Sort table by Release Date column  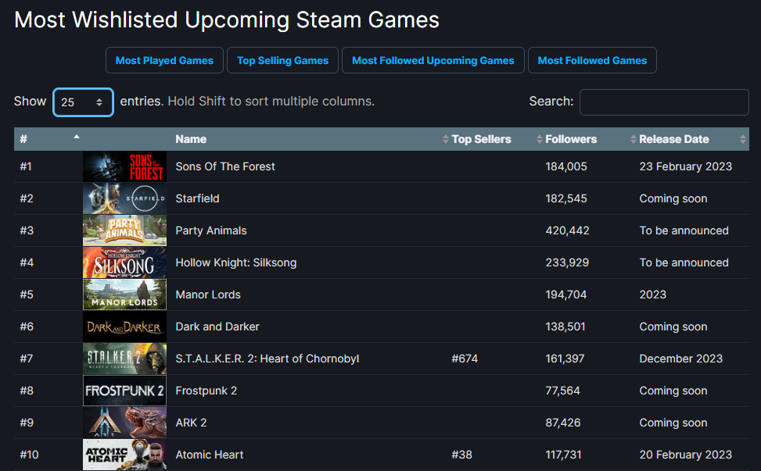pyautogui.click(x=674, y=139)
